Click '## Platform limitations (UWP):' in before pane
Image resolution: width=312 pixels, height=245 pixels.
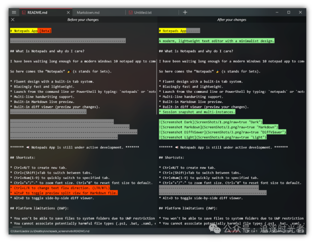pyautogui.click(x=39, y=208)
